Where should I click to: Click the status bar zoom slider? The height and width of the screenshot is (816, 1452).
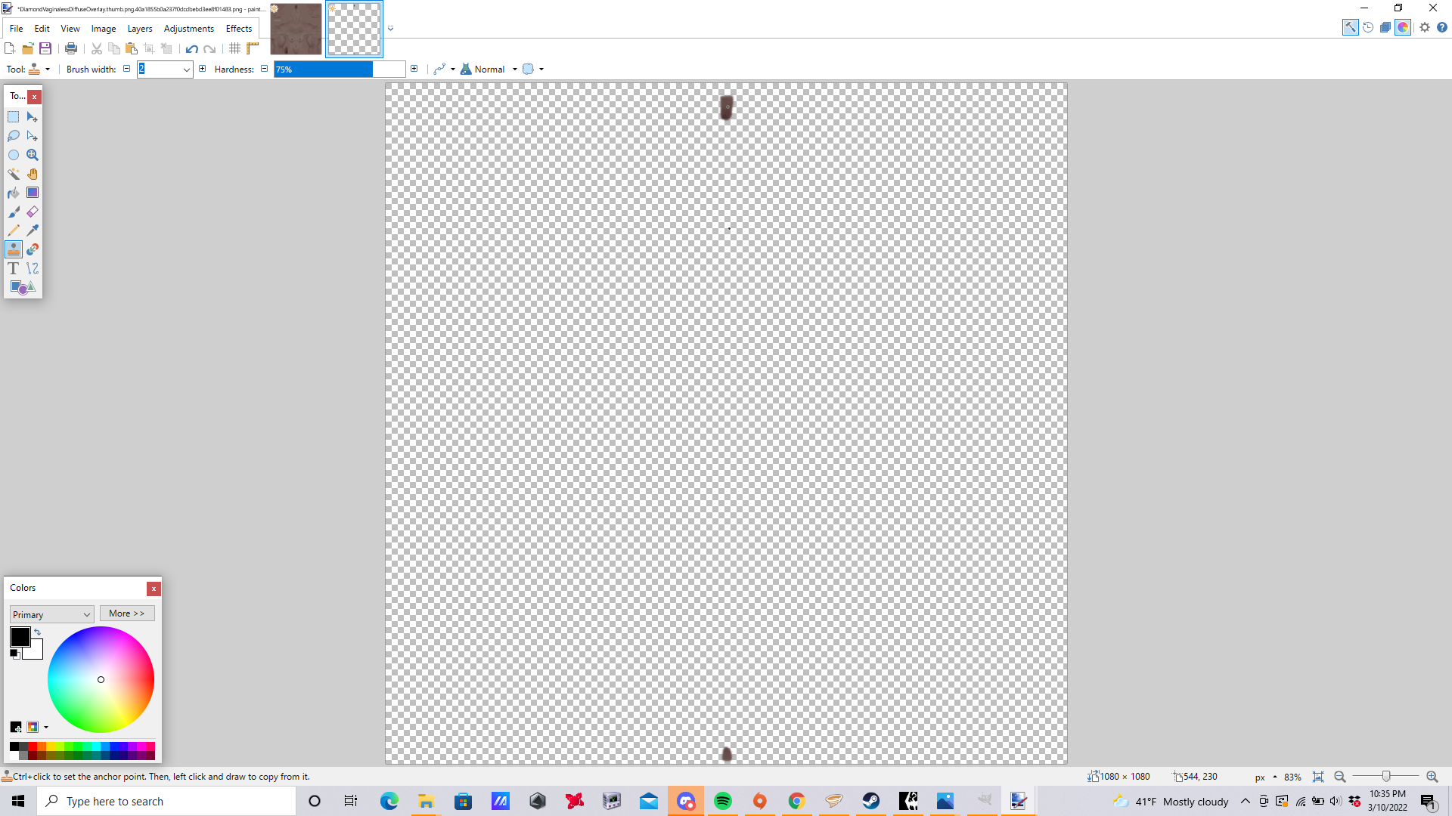(1385, 777)
